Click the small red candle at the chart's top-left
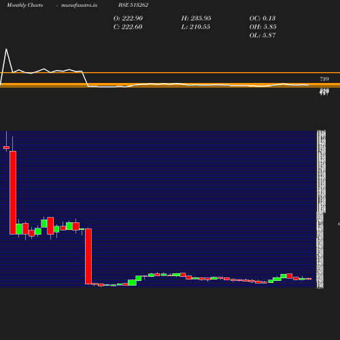 pyautogui.click(x=6, y=148)
